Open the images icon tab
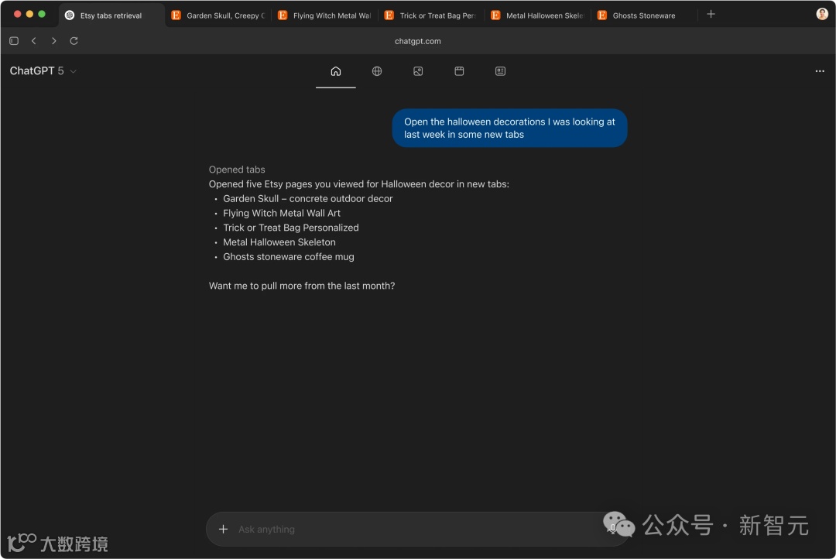The image size is (836, 559). (x=418, y=71)
